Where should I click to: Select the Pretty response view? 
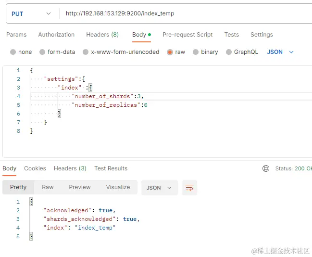[18, 187]
